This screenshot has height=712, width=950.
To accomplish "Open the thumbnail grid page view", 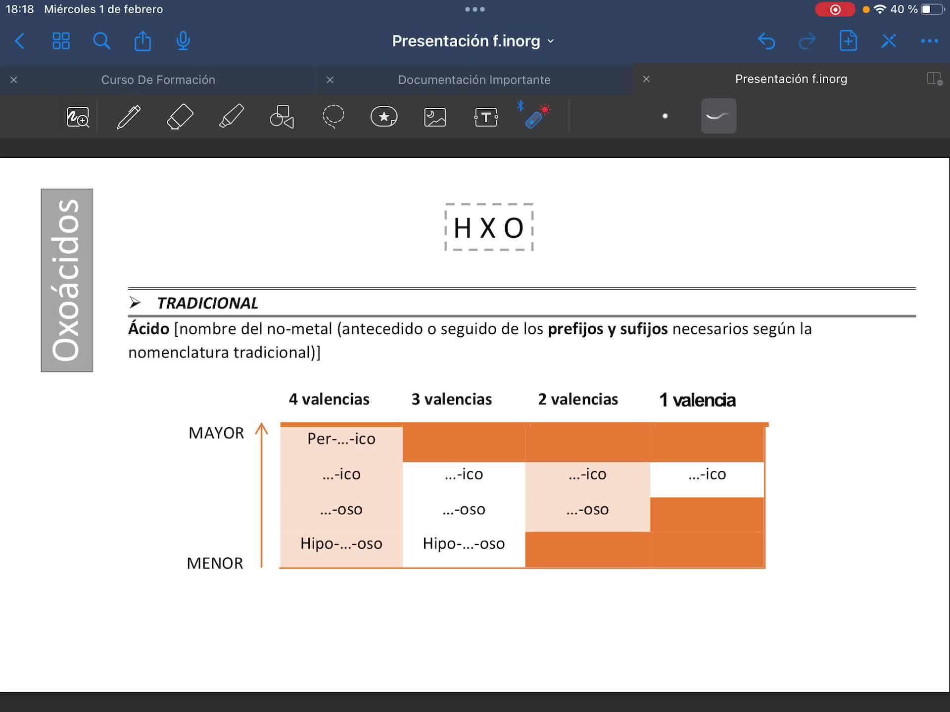I will point(61,41).
